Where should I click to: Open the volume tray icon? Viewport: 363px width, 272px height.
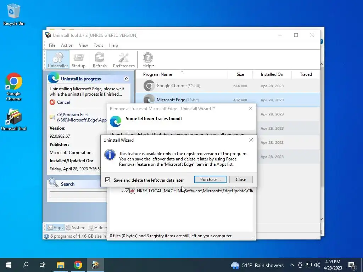[317, 265]
